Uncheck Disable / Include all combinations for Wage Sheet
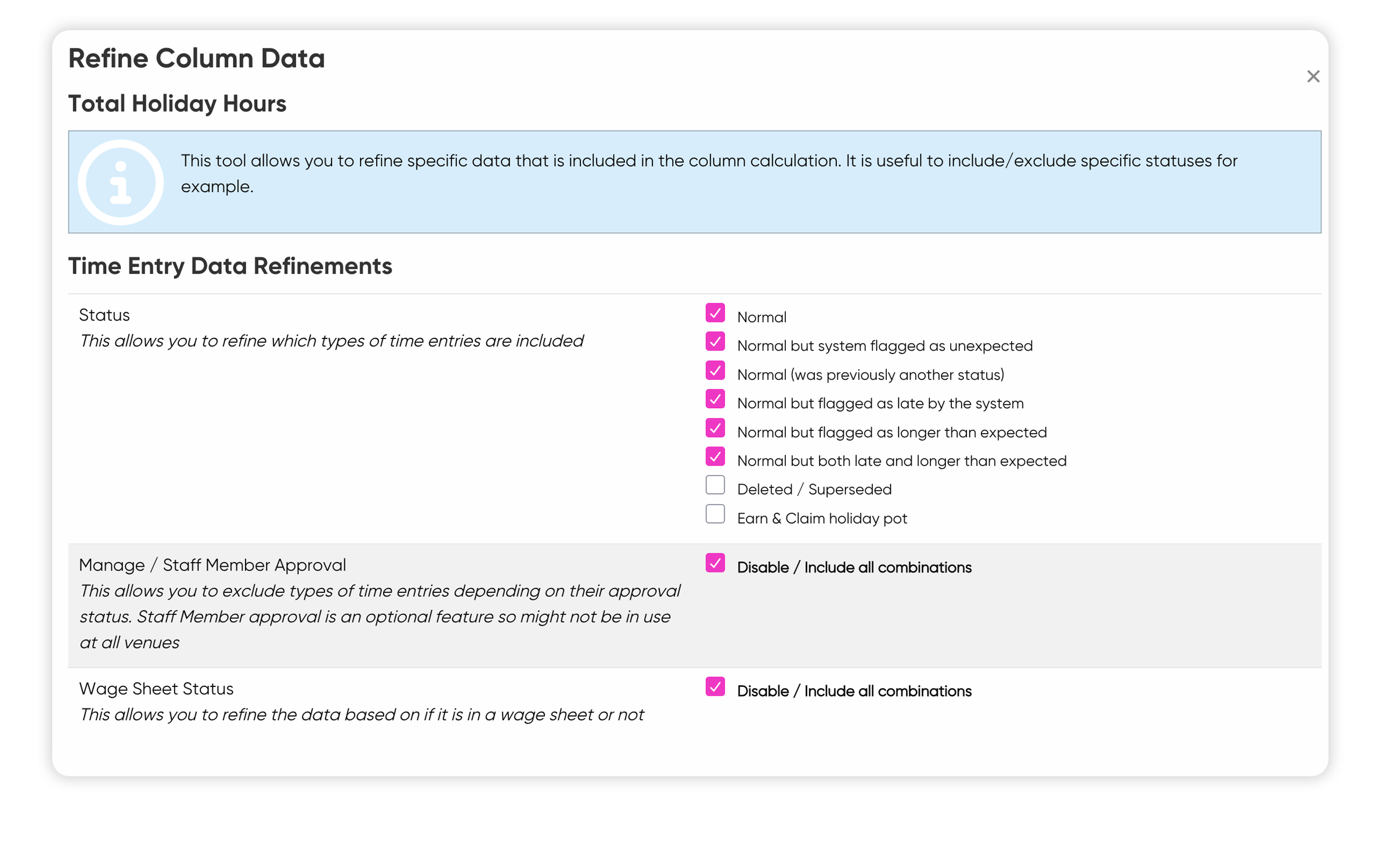This screenshot has width=1379, height=857. click(x=715, y=687)
